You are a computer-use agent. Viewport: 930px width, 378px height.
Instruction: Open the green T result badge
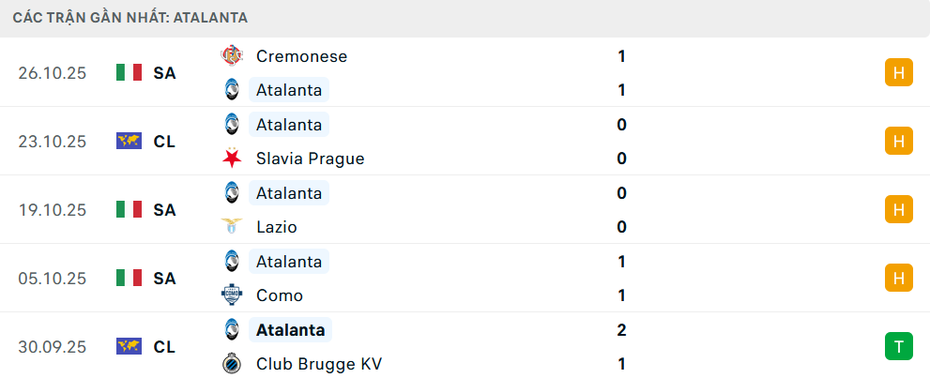click(x=898, y=346)
